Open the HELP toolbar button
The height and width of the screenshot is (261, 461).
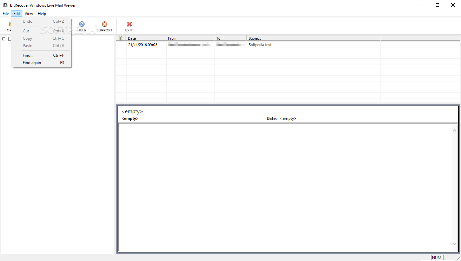tap(82, 27)
